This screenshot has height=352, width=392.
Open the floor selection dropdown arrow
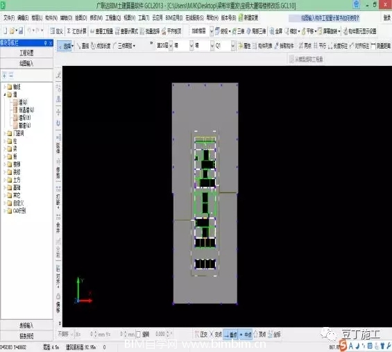pyautogui.click(x=171, y=46)
